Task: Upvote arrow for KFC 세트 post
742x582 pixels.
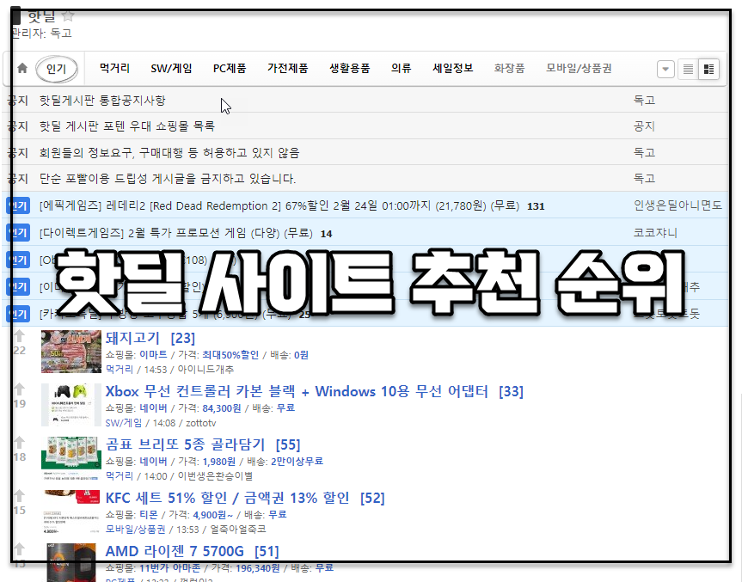Action: tap(19, 497)
